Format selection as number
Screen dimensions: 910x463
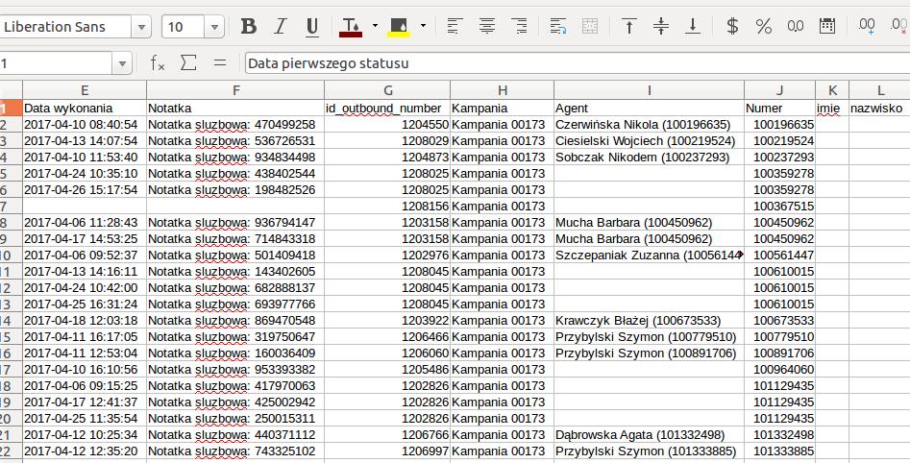coord(795,26)
